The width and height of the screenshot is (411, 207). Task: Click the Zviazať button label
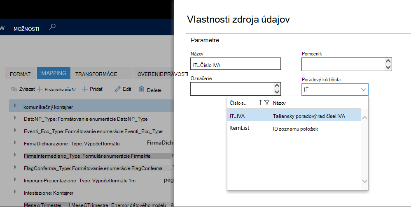click(x=27, y=89)
